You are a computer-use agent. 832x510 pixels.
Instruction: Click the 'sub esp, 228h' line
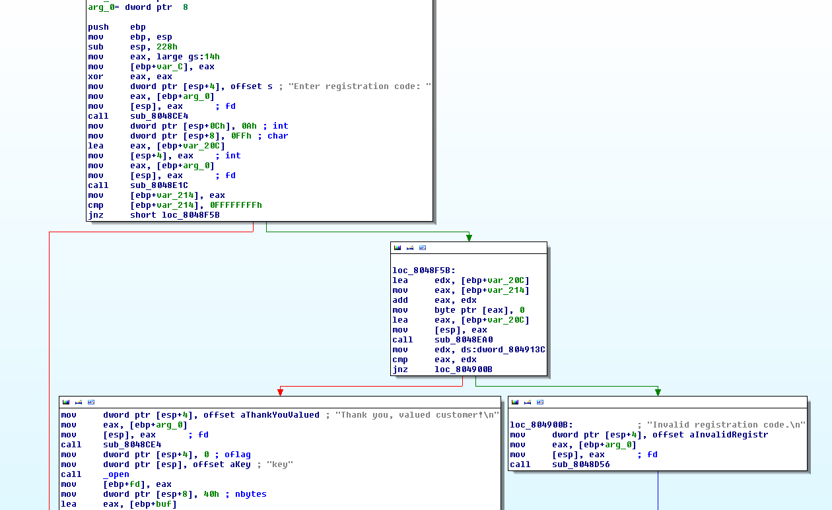(133, 47)
